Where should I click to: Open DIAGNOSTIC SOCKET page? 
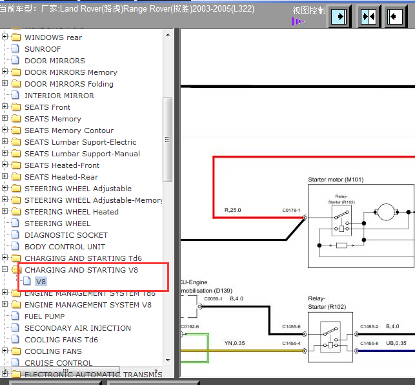point(66,235)
